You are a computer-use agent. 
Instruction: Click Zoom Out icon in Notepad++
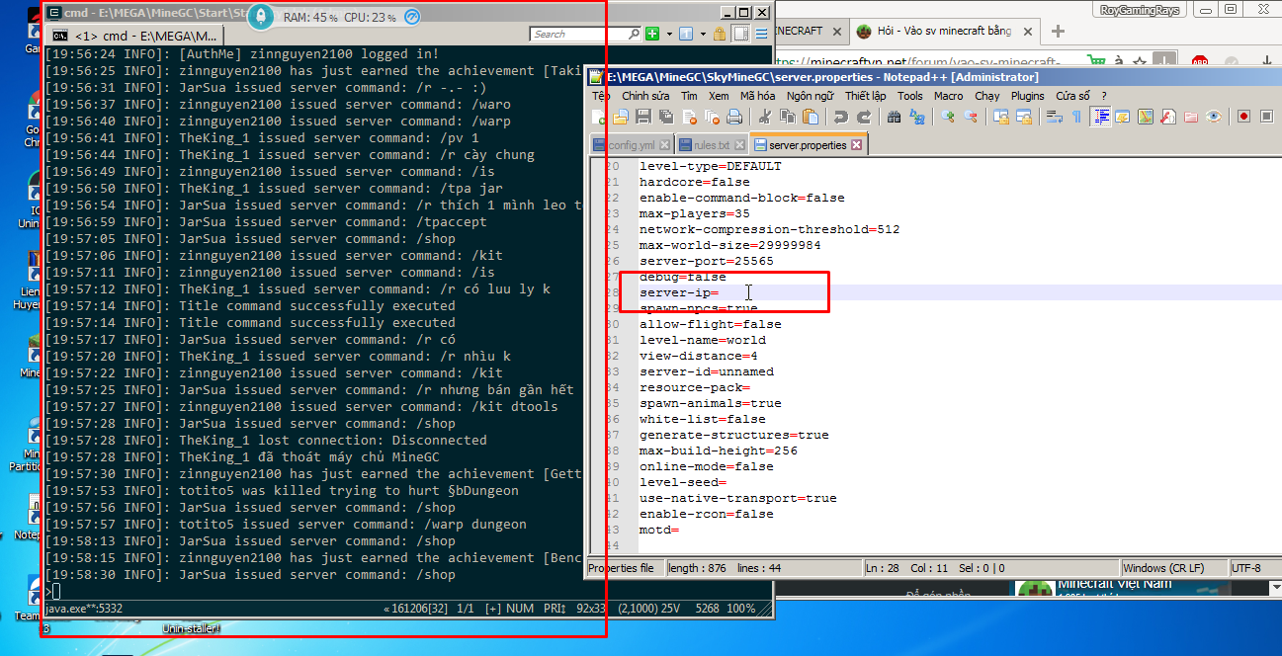point(970,117)
